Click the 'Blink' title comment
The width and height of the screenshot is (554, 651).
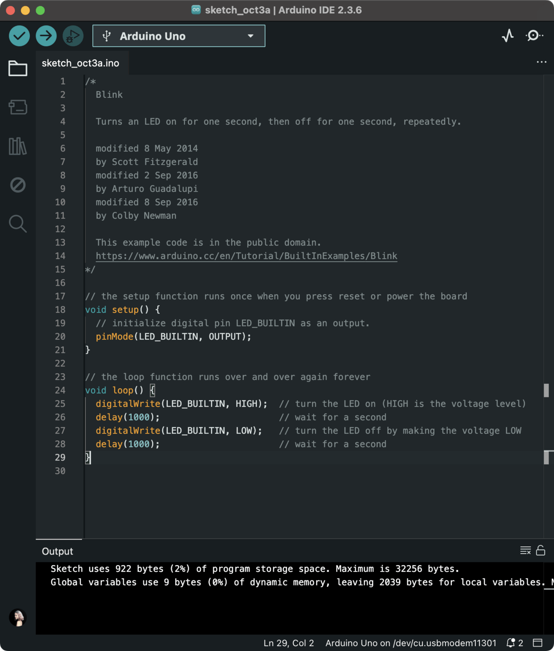pos(109,95)
